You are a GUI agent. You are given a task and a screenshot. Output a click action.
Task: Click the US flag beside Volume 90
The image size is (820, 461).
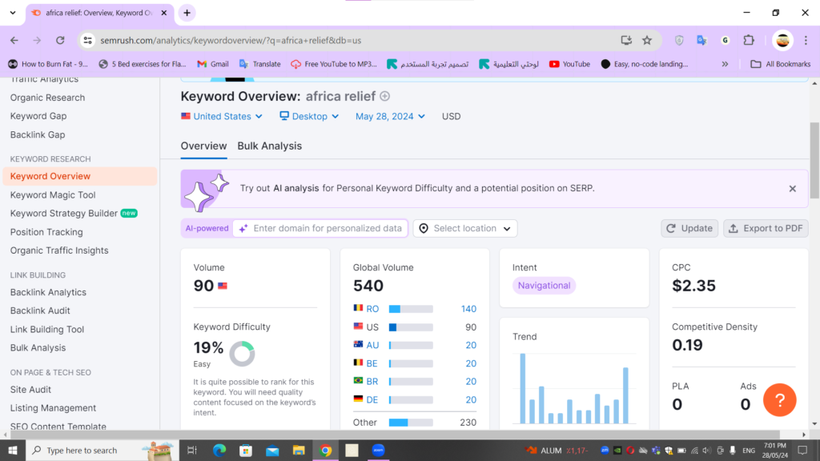222,284
